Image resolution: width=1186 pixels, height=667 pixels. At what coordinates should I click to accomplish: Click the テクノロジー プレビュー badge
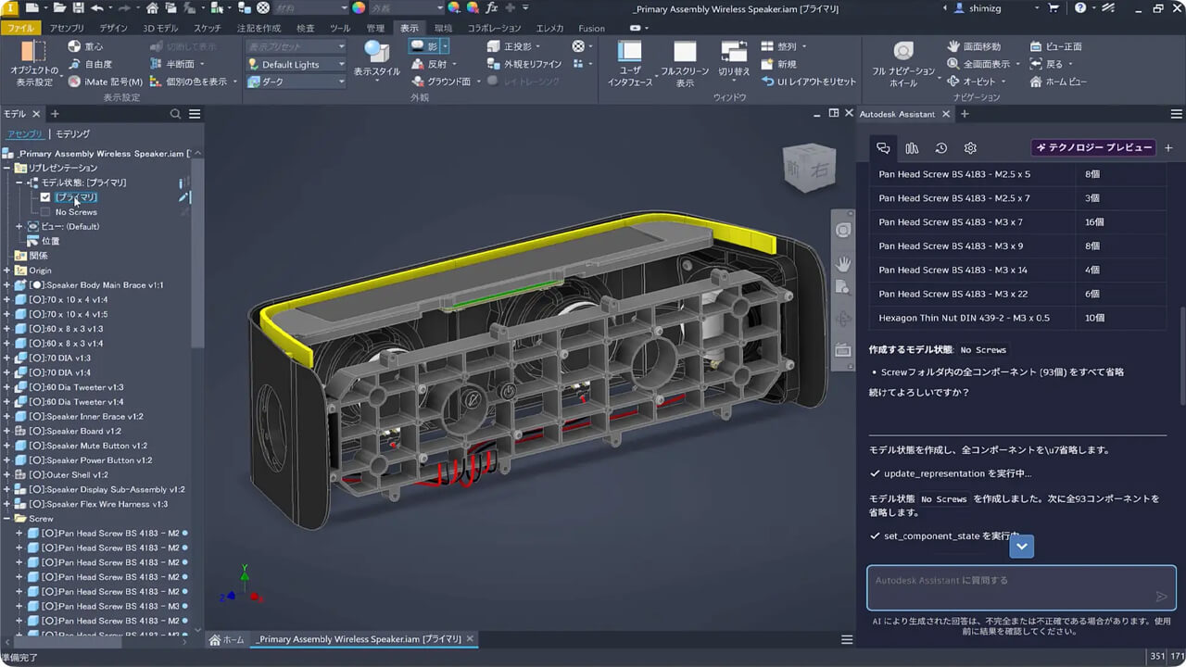tap(1093, 148)
